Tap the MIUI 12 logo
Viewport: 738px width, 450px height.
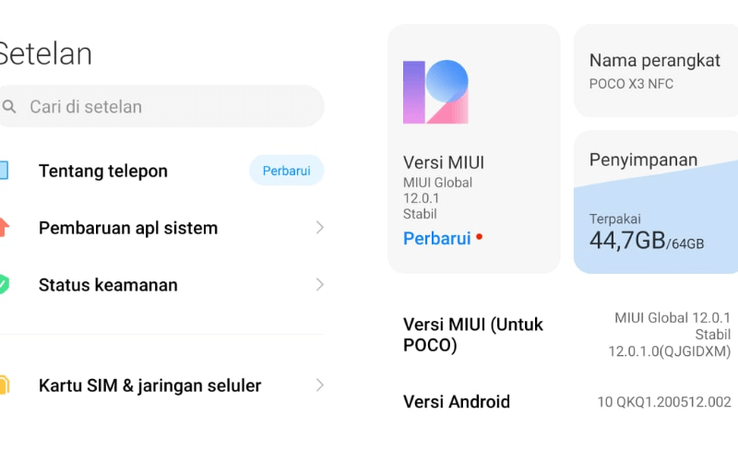click(x=435, y=92)
